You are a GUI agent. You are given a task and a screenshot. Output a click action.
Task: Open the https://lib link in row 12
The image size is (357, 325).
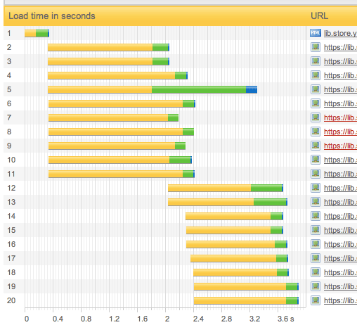340,188
